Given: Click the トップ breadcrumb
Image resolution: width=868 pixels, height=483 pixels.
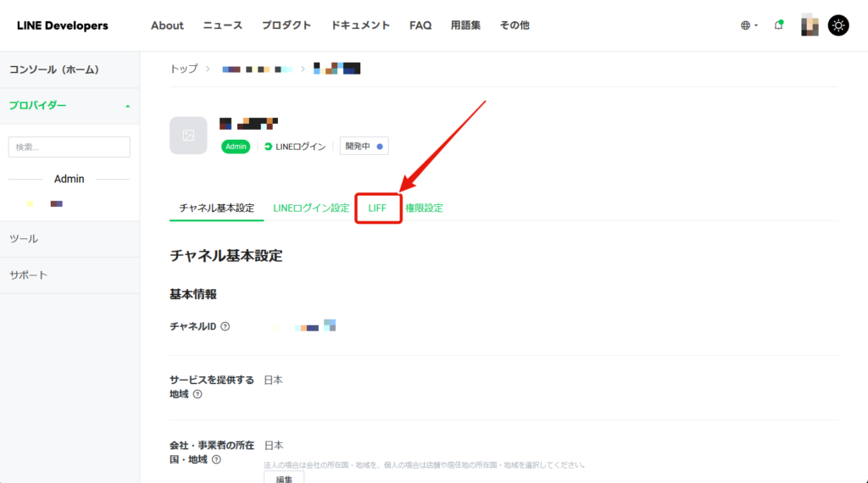Looking at the screenshot, I should click(x=183, y=69).
